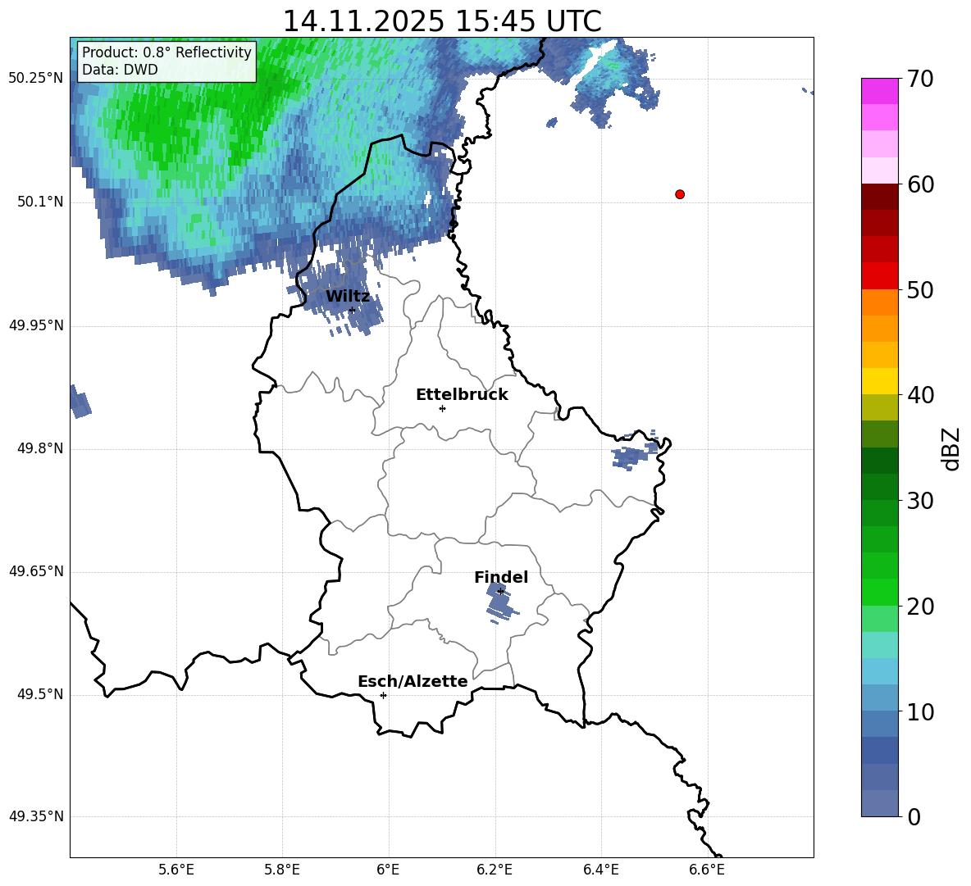This screenshot has width=971, height=886.
Task: Click the 6.4°E longitude label
Action: point(600,870)
